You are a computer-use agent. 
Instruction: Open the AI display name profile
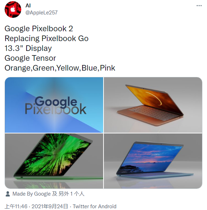pyautogui.click(x=28, y=6)
